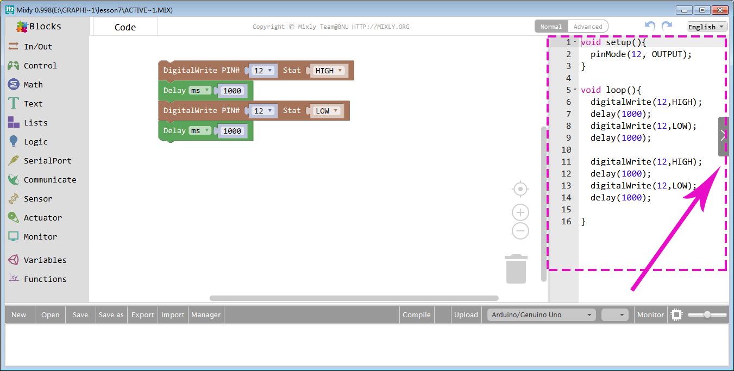
Task: Click the code line "void loop(){"
Action: [x=611, y=90]
